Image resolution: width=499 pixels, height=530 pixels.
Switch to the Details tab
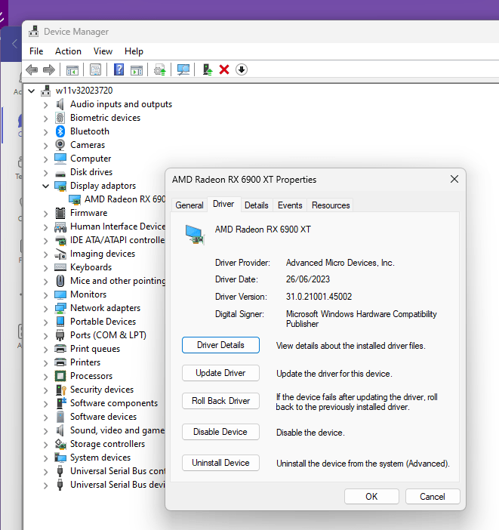coord(256,205)
